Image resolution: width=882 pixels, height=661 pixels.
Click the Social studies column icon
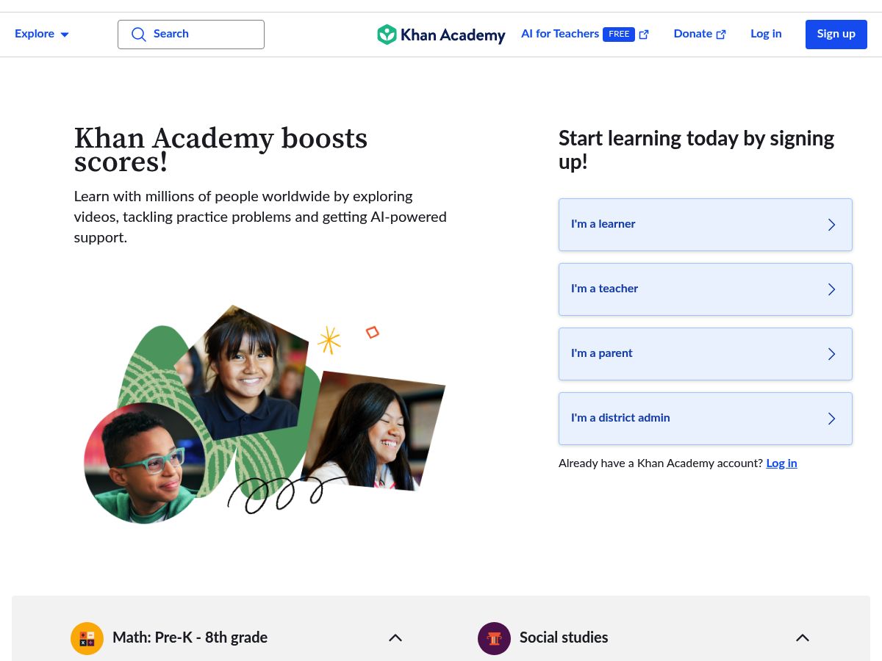(x=494, y=638)
